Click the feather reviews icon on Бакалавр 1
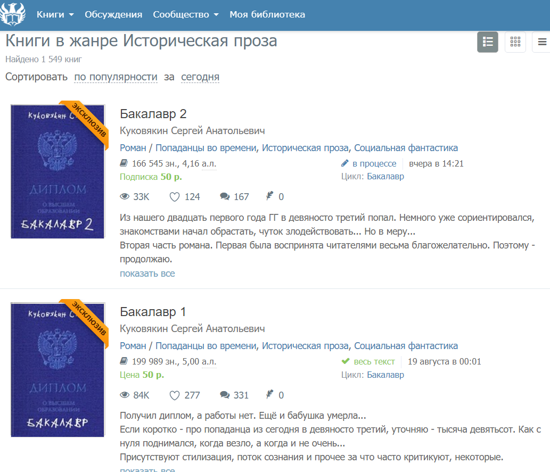 (270, 395)
